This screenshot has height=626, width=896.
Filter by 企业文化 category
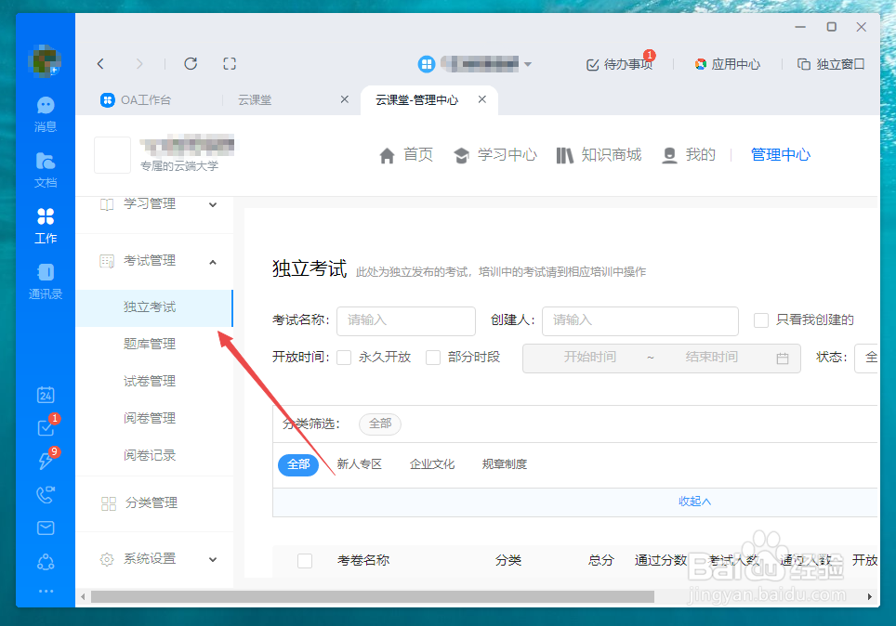coord(432,464)
